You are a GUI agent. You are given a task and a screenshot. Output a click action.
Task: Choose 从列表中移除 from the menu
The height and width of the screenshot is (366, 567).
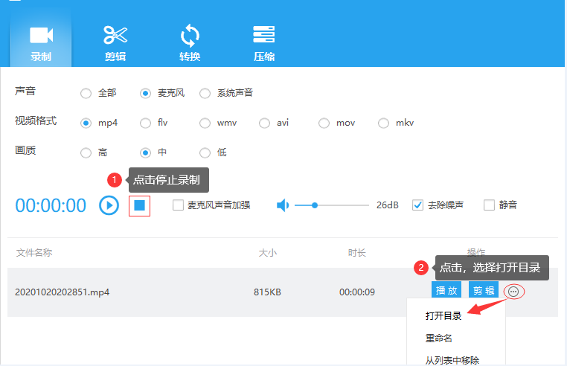452,360
